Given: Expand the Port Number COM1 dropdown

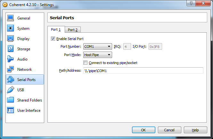Looking at the screenshot, I should [x=98, y=46].
